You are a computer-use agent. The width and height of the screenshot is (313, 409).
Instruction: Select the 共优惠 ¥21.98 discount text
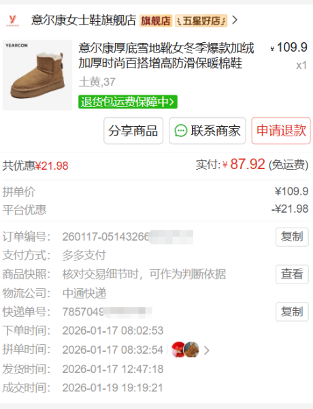(x=35, y=166)
